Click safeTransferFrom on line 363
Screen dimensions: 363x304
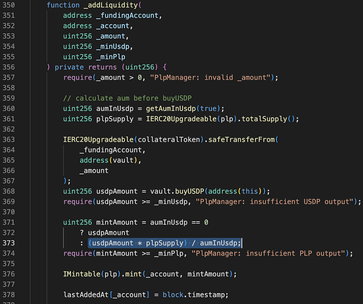(241, 140)
